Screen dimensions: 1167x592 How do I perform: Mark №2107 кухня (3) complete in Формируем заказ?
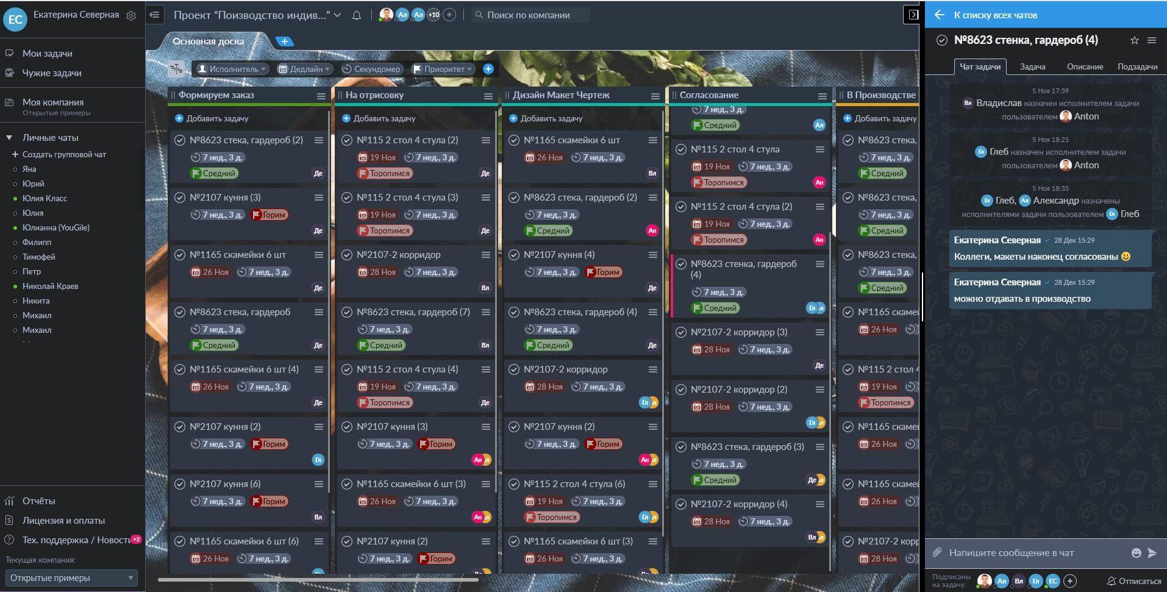180,198
